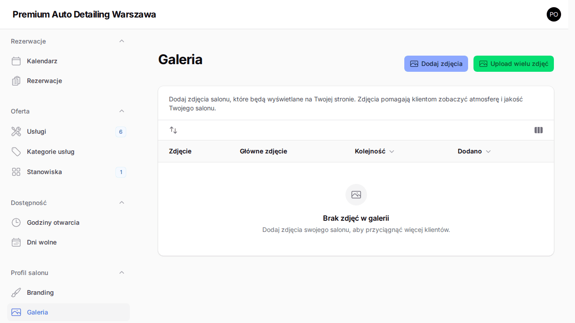Select the Dni wolne calendar icon

(16, 242)
